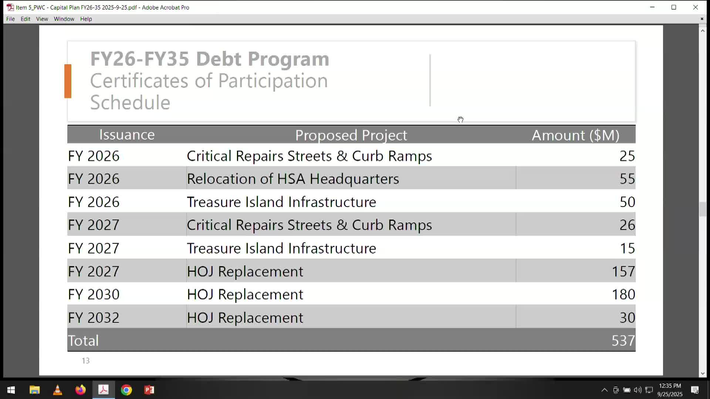Open File Explorer from the taskbar
The height and width of the screenshot is (399, 710).
[34, 390]
